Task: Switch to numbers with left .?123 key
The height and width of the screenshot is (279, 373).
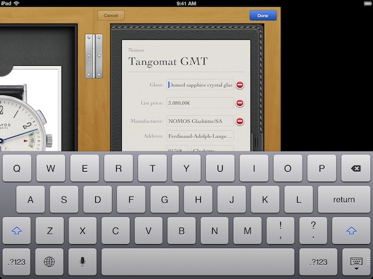Action: point(17,262)
